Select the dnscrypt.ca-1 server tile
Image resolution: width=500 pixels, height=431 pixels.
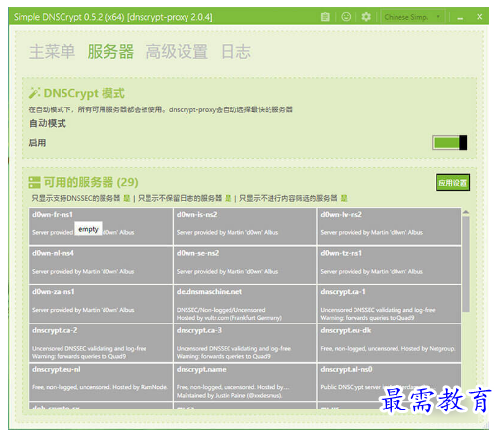point(390,304)
